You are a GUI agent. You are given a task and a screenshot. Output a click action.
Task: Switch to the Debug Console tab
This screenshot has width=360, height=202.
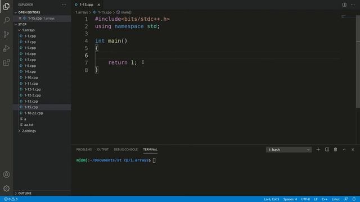[125, 149]
